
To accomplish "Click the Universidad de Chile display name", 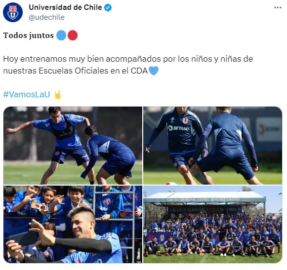I will pos(65,7).
